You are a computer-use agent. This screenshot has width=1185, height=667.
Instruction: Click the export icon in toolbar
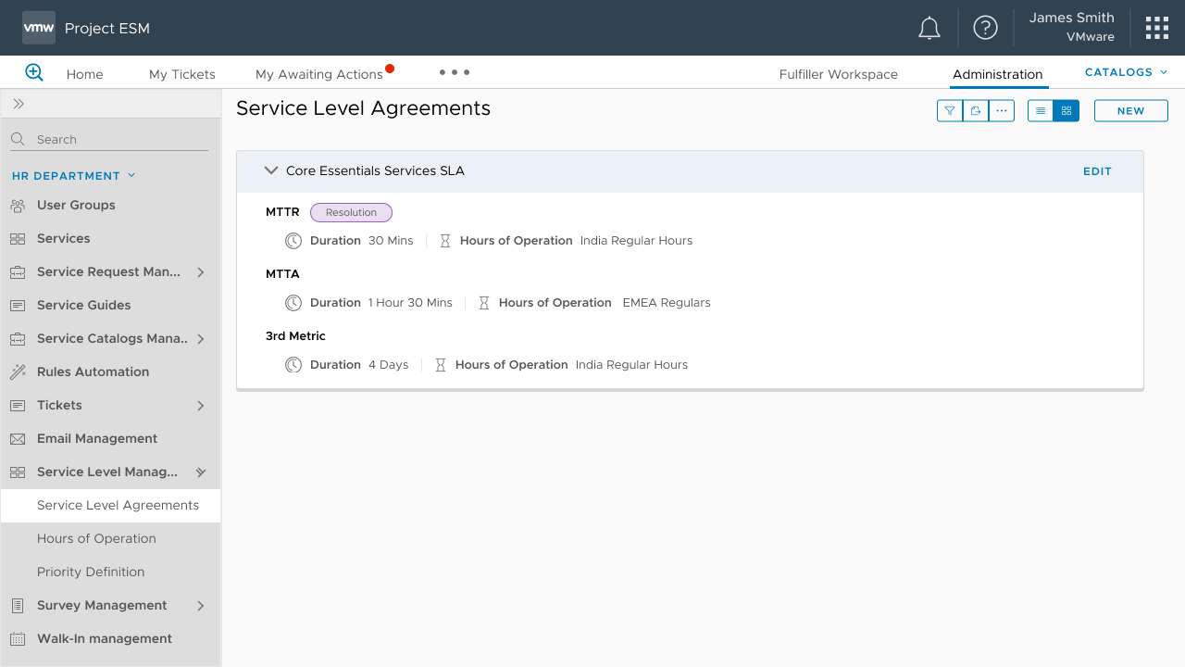[x=976, y=111]
